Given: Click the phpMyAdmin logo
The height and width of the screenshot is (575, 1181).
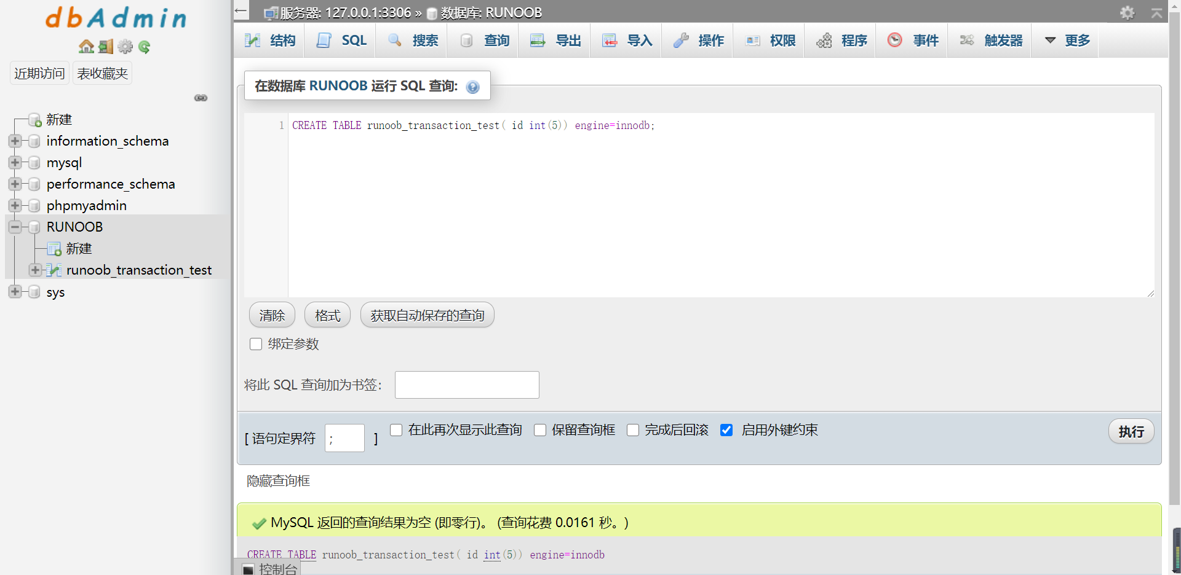Looking at the screenshot, I should pyautogui.click(x=116, y=18).
